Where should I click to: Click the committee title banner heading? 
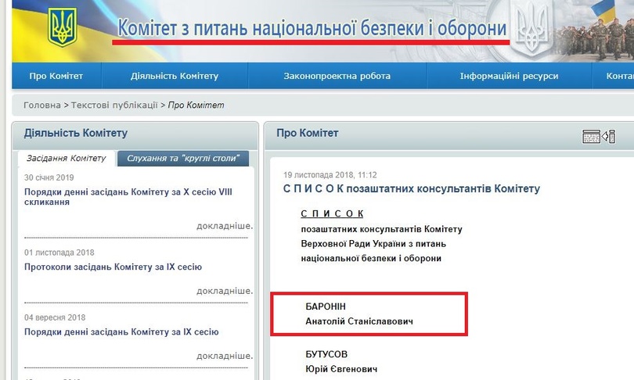click(x=312, y=29)
